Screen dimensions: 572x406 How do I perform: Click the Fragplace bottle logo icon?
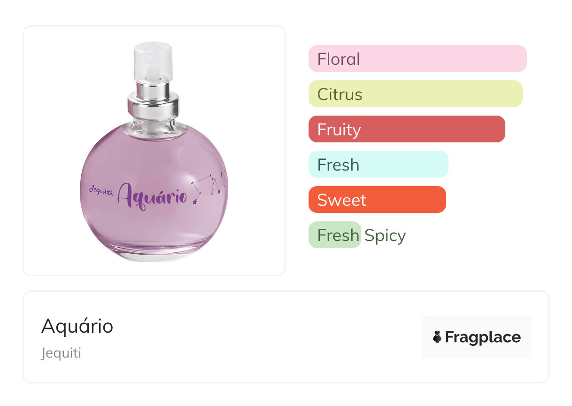click(437, 337)
